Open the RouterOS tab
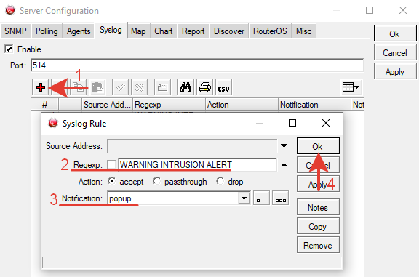This screenshot has width=419, height=277. (x=270, y=31)
